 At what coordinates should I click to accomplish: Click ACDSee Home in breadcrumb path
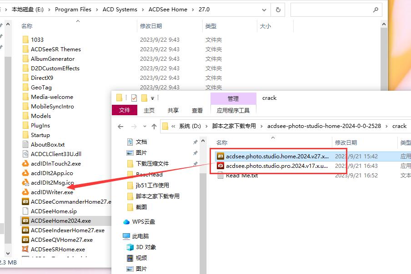(168, 10)
